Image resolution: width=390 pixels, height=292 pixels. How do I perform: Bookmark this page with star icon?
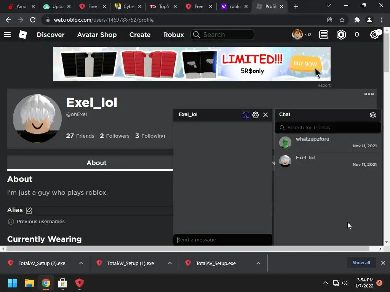tap(342, 20)
